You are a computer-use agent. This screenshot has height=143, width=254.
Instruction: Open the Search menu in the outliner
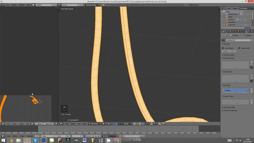tap(235, 8)
